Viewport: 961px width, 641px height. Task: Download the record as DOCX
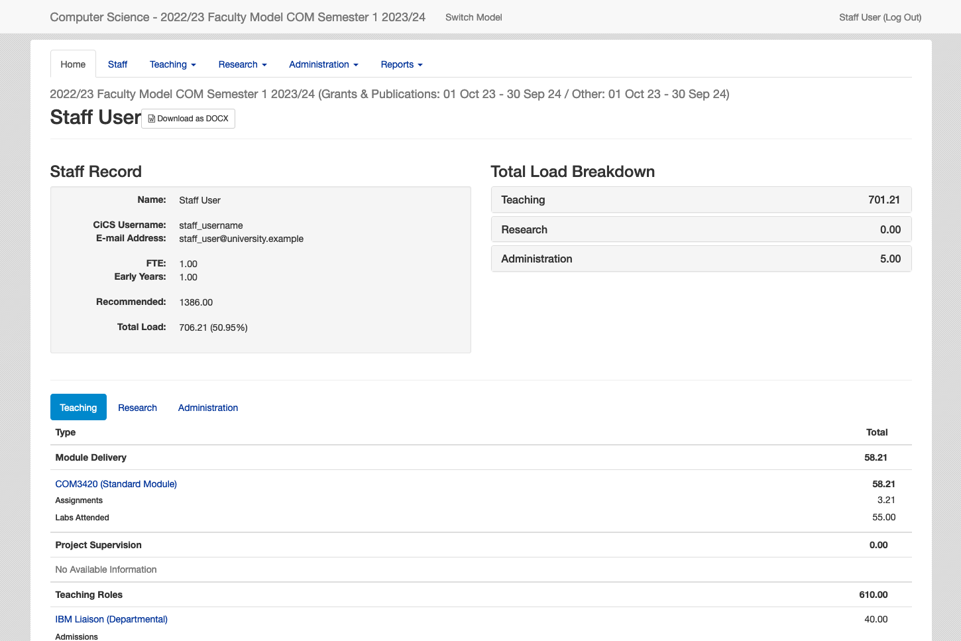(188, 119)
